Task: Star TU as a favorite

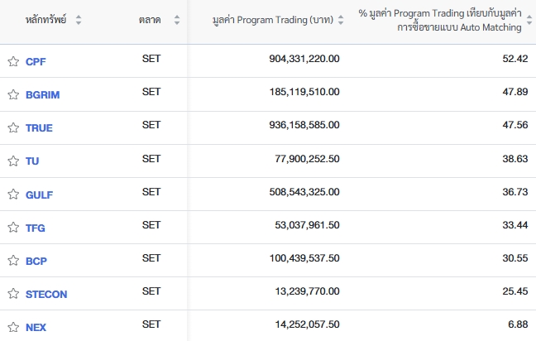Action: tap(13, 161)
